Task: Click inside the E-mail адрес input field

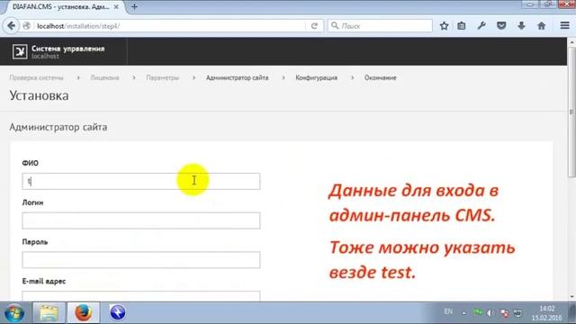Action: pyautogui.click(x=141, y=296)
